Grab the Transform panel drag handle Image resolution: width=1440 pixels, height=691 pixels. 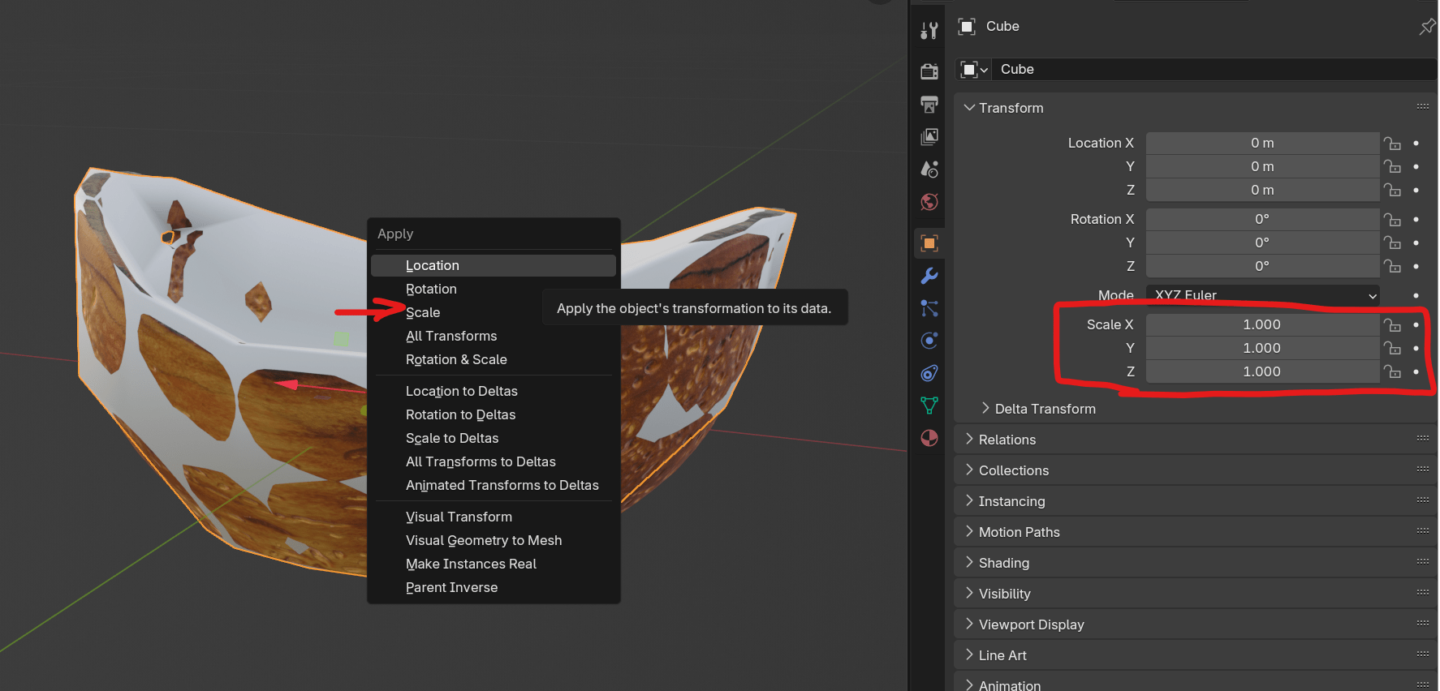pos(1422,107)
